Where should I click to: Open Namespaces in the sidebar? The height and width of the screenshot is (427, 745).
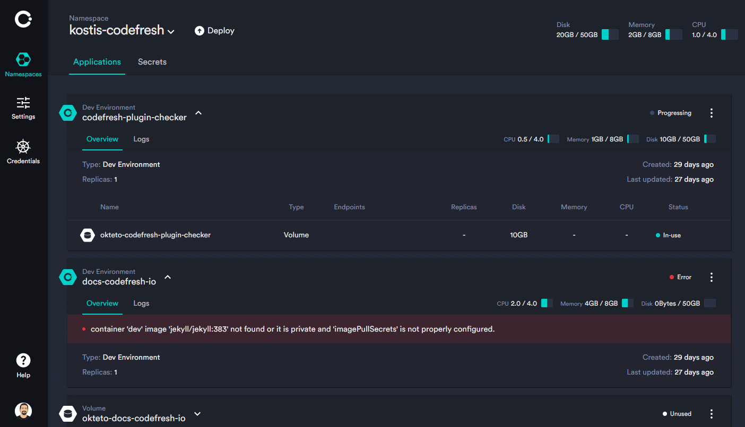[23, 65]
